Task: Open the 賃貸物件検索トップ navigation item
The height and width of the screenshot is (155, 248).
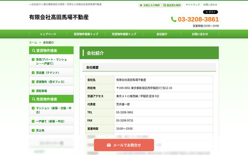Action: [x=86, y=34]
